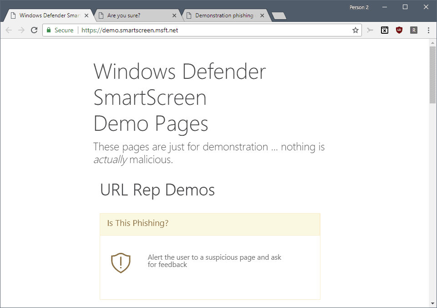Click the page favicon on the active tab

[x=13, y=15]
